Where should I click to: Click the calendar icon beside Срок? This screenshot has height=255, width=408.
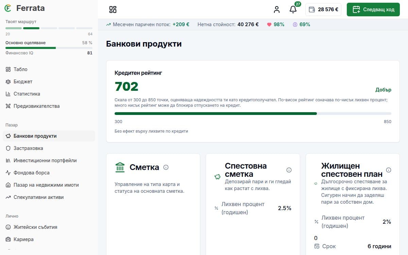click(x=317, y=247)
